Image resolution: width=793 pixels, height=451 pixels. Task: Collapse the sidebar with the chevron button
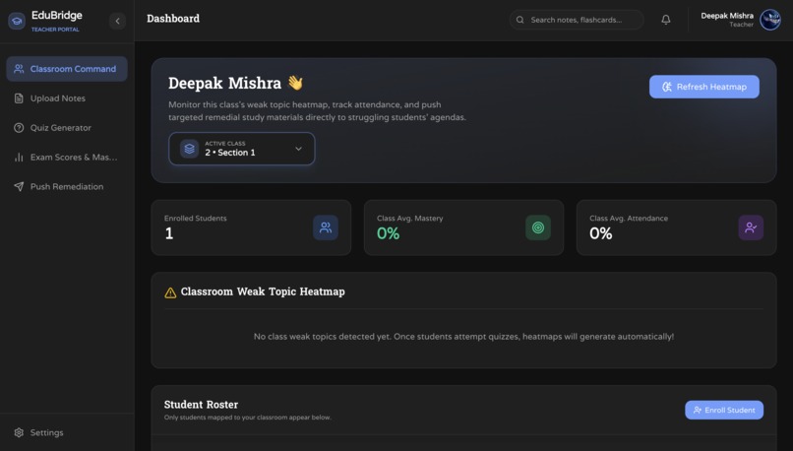(117, 21)
